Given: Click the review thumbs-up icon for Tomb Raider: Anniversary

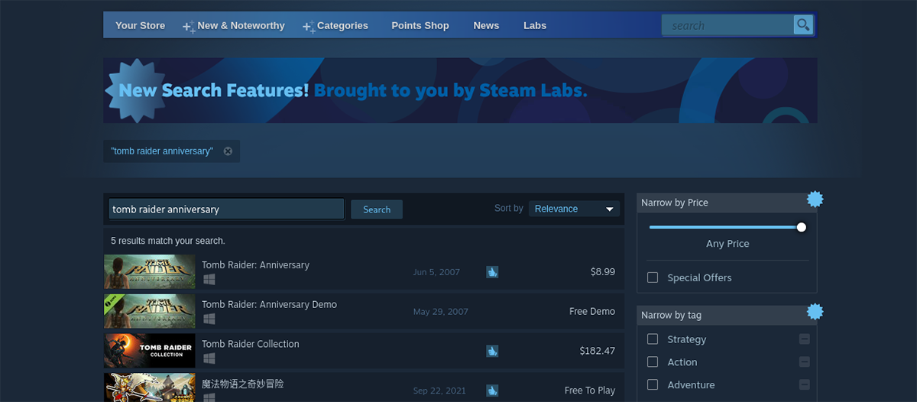Looking at the screenshot, I should click(492, 271).
